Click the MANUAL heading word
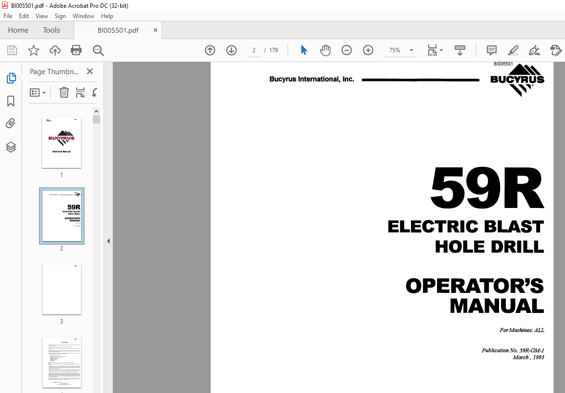Image resolution: width=565 pixels, height=393 pixels. coord(497,306)
